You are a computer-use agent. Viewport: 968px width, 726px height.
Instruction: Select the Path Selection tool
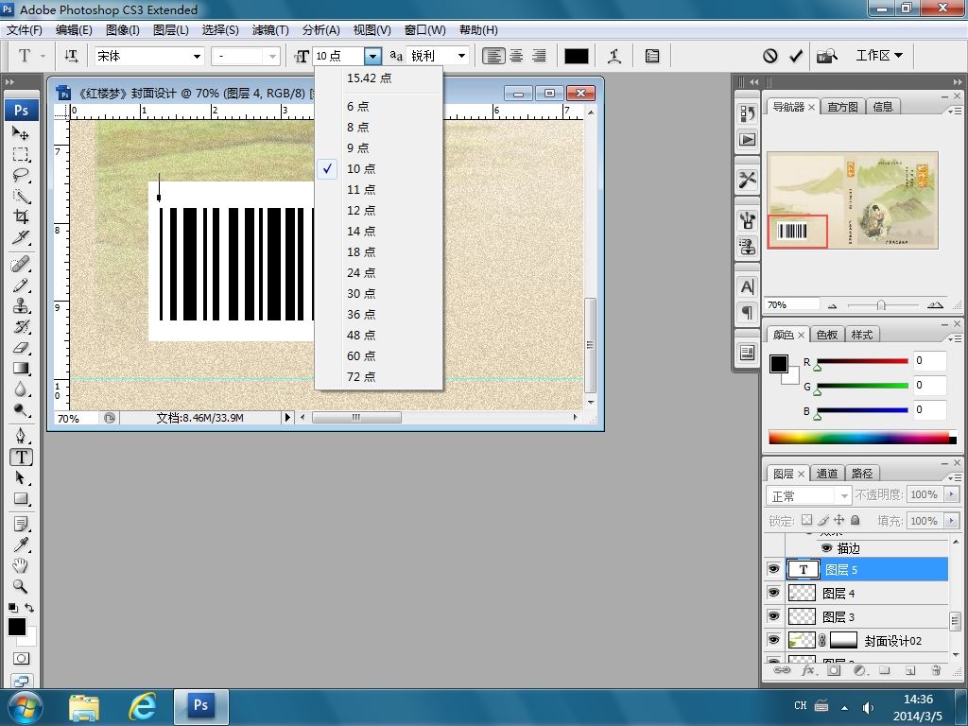point(21,478)
